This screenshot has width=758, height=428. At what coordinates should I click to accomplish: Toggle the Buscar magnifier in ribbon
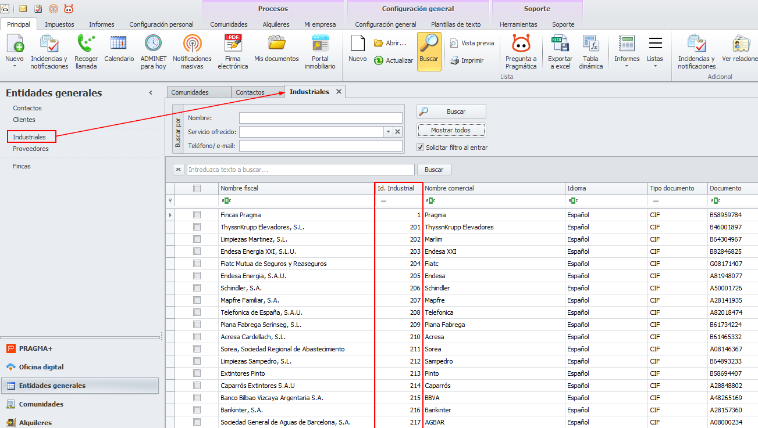[x=429, y=52]
